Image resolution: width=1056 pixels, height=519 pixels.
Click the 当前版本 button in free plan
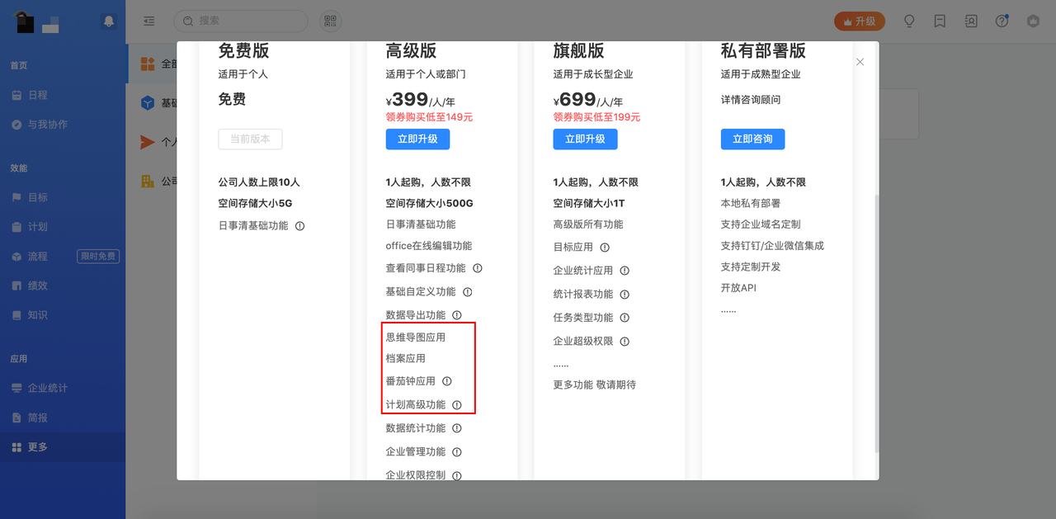point(250,139)
